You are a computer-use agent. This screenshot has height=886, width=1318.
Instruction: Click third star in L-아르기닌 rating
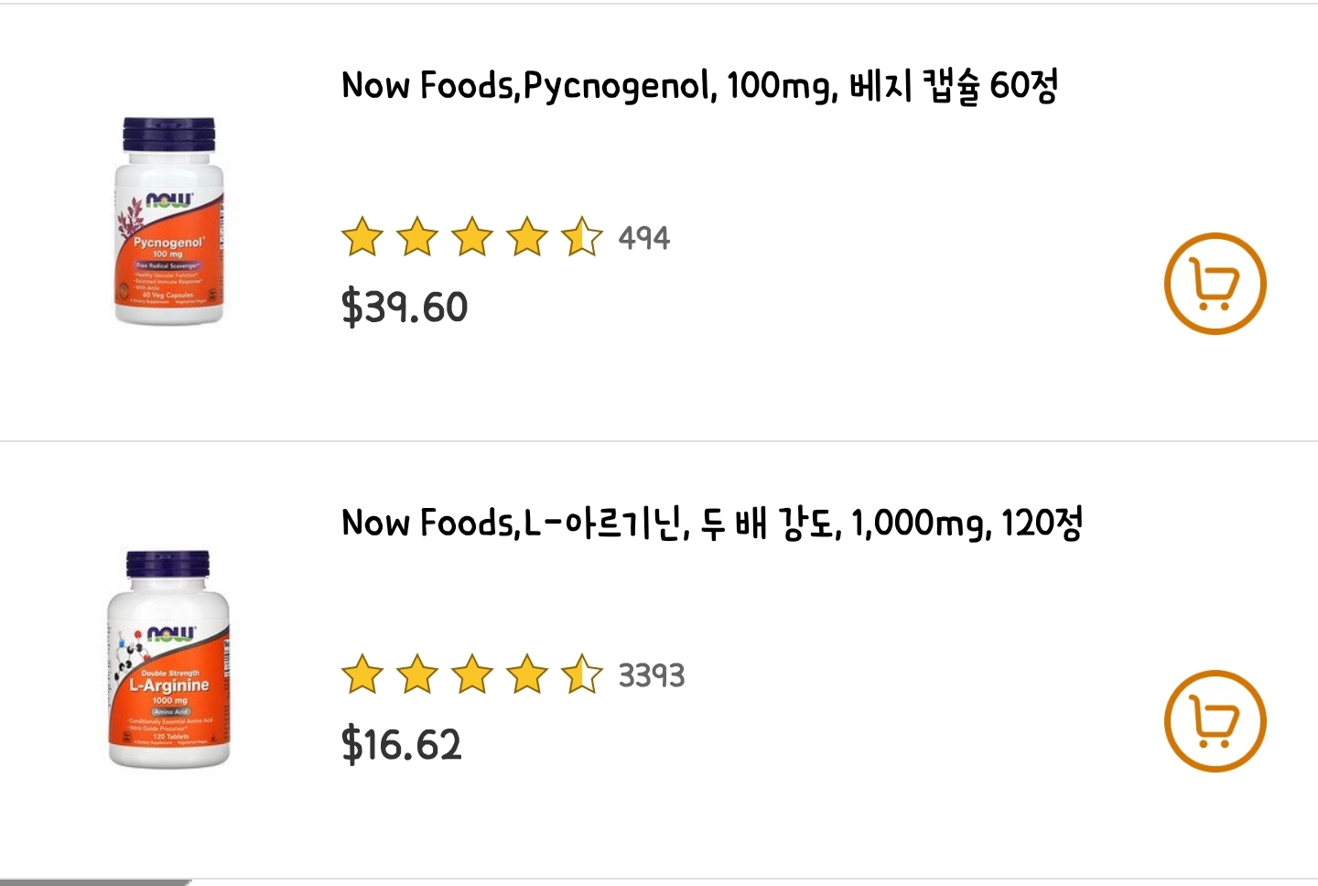[472, 675]
